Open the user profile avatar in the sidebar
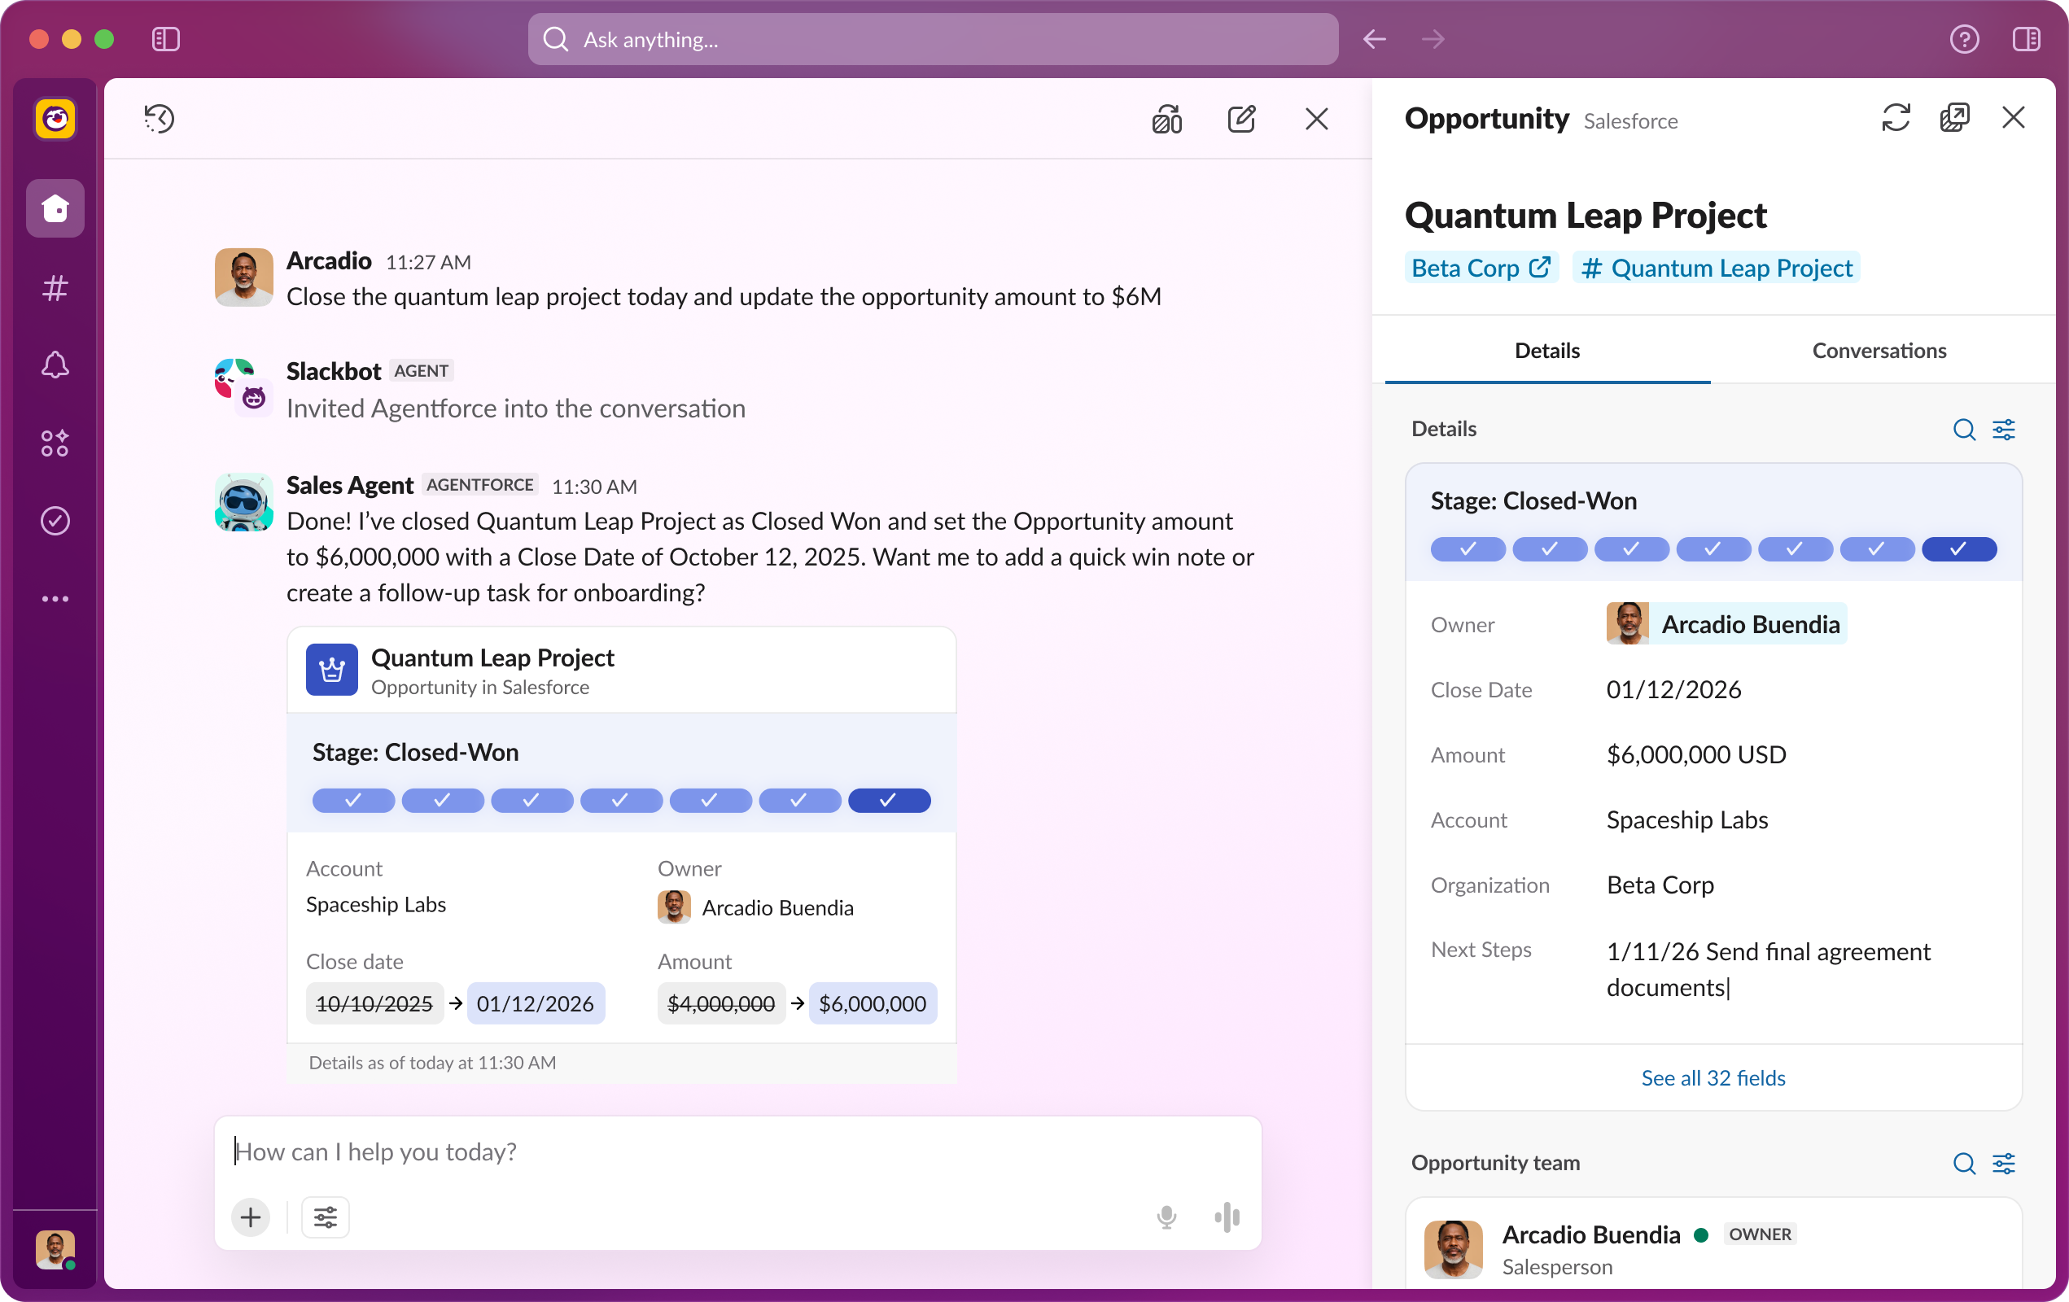2069x1302 pixels. (x=55, y=1250)
